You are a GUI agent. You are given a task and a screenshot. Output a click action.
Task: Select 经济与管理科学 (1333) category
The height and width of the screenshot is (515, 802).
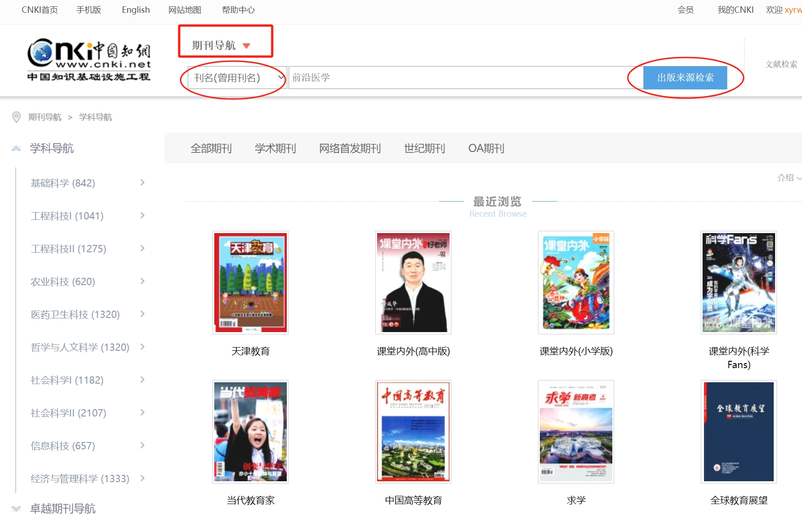[80, 479]
